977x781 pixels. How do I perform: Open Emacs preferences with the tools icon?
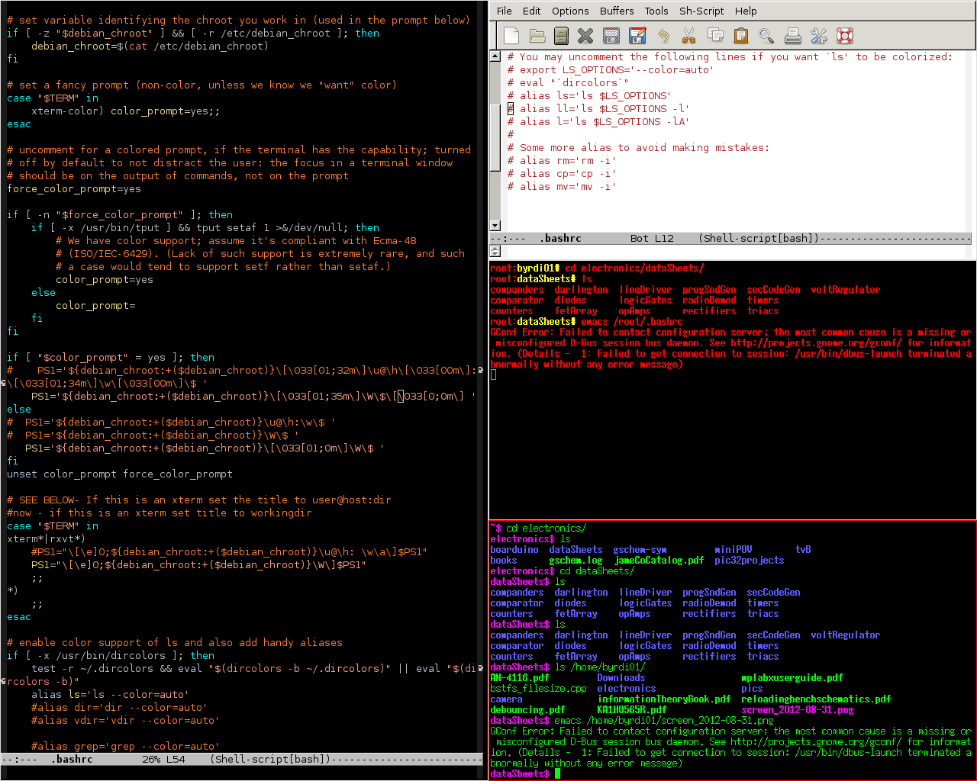click(x=818, y=35)
